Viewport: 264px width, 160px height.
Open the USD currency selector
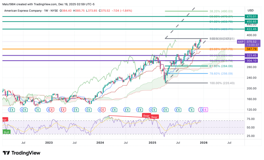(x=250, y=10)
